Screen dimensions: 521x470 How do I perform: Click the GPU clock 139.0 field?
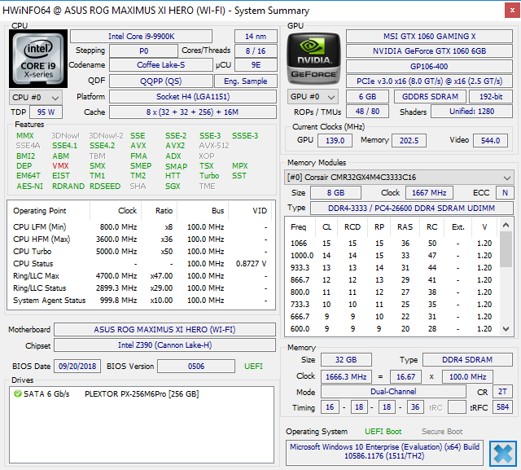point(335,140)
